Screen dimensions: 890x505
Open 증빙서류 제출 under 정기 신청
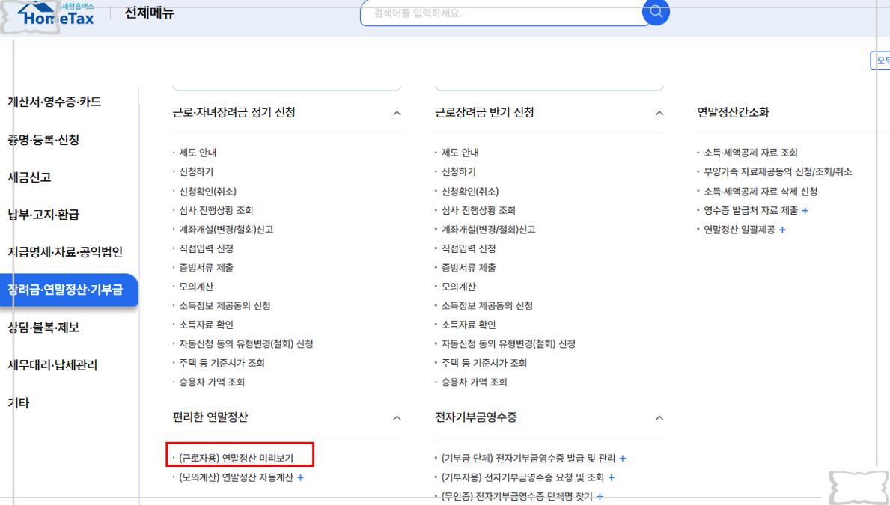pos(206,268)
